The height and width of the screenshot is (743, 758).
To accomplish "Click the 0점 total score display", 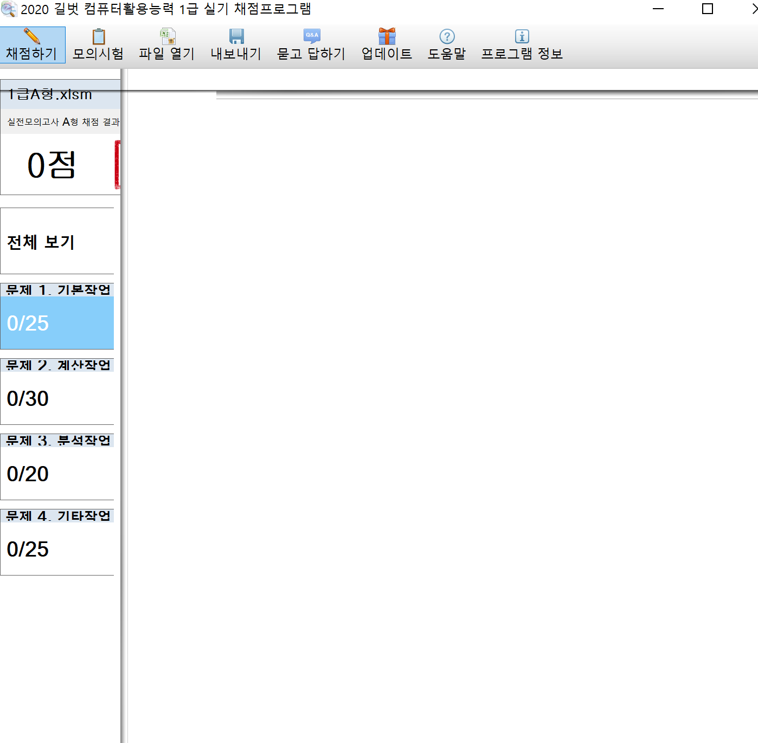I will (52, 165).
